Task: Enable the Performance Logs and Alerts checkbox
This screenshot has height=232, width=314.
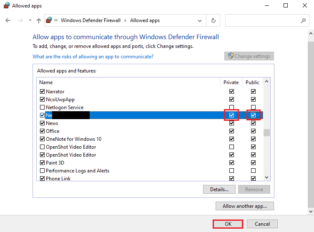Action: pyautogui.click(x=42, y=171)
